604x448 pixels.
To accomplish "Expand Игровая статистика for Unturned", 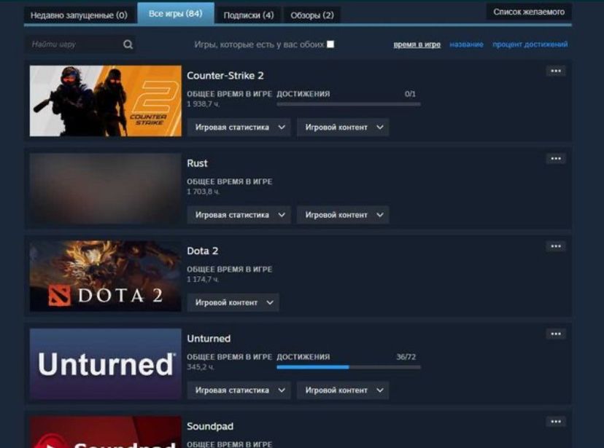I will coord(239,390).
